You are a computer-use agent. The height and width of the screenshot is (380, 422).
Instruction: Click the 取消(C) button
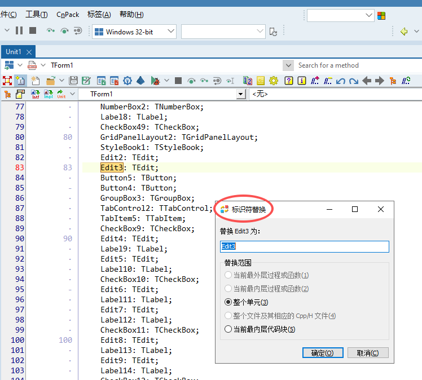368,352
